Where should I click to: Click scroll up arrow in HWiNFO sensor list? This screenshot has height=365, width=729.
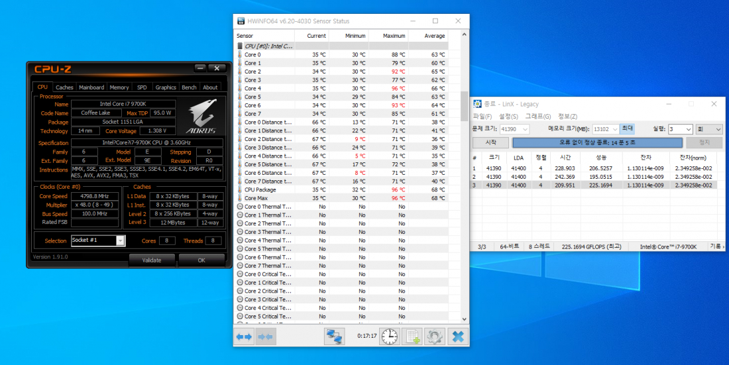coord(463,35)
